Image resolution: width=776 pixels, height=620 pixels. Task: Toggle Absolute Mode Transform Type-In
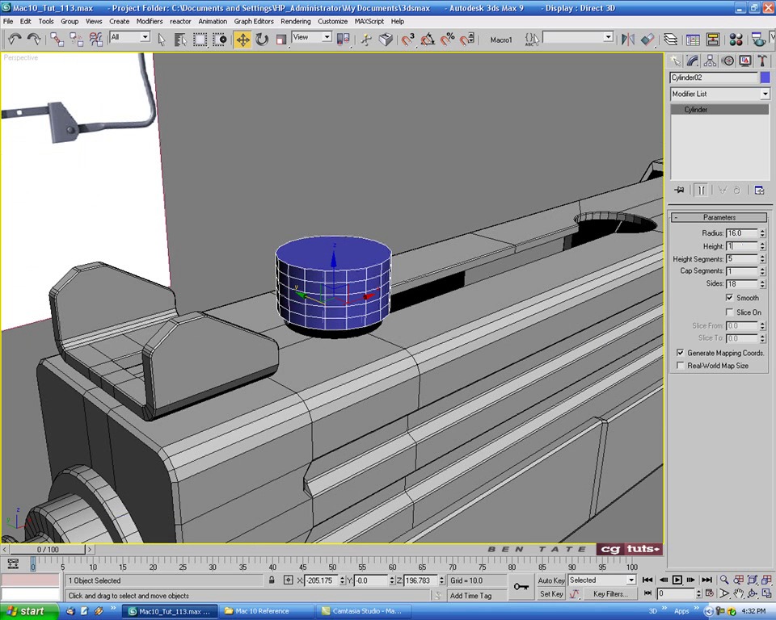[288, 580]
